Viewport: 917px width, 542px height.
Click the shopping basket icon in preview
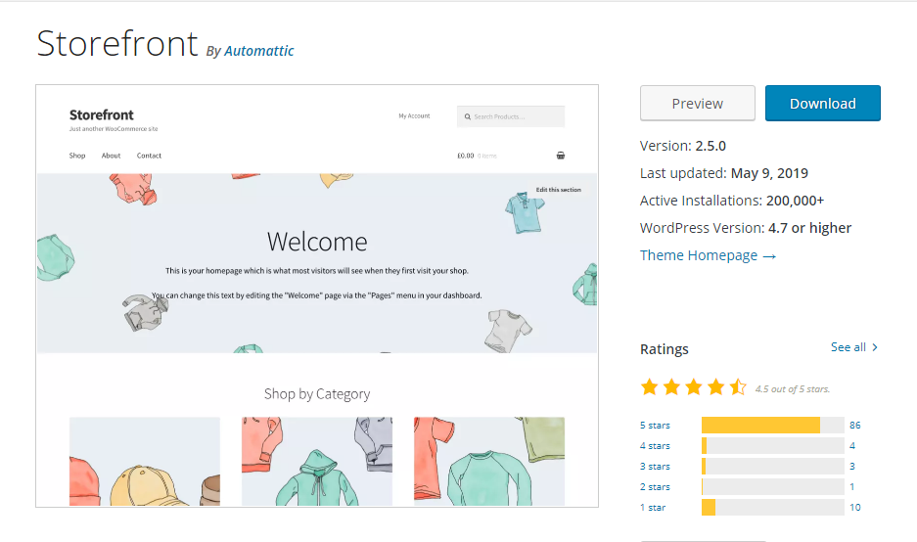coord(560,156)
